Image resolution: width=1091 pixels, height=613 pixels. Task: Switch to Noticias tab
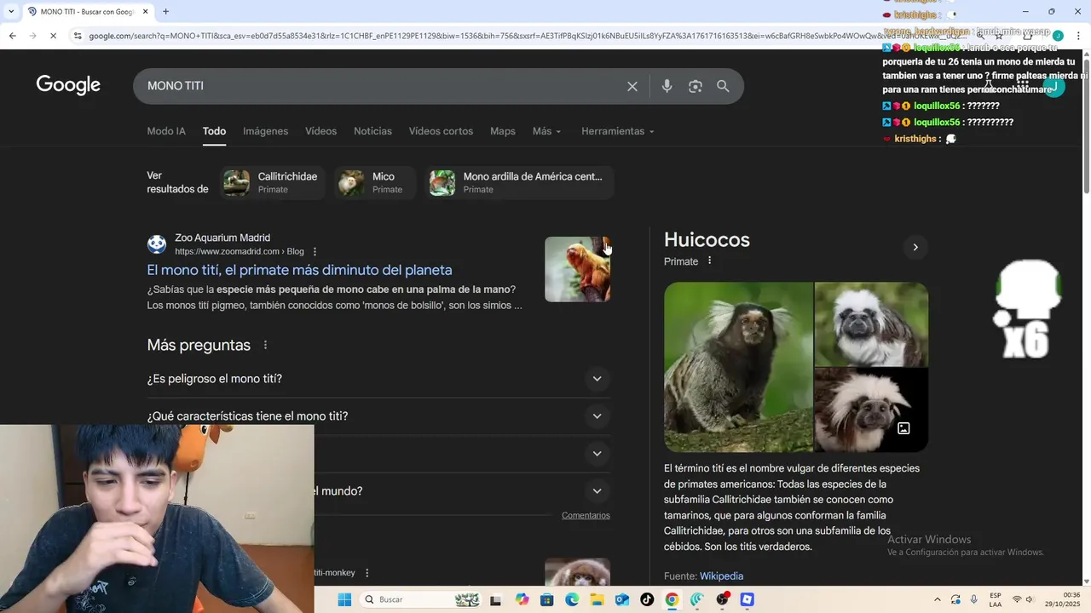pyautogui.click(x=372, y=131)
